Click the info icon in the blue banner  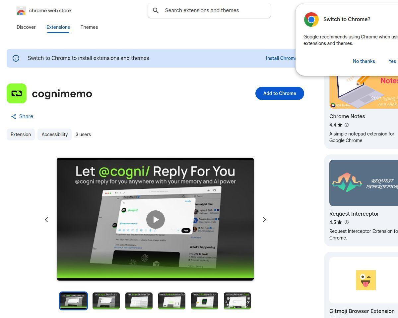[16, 58]
